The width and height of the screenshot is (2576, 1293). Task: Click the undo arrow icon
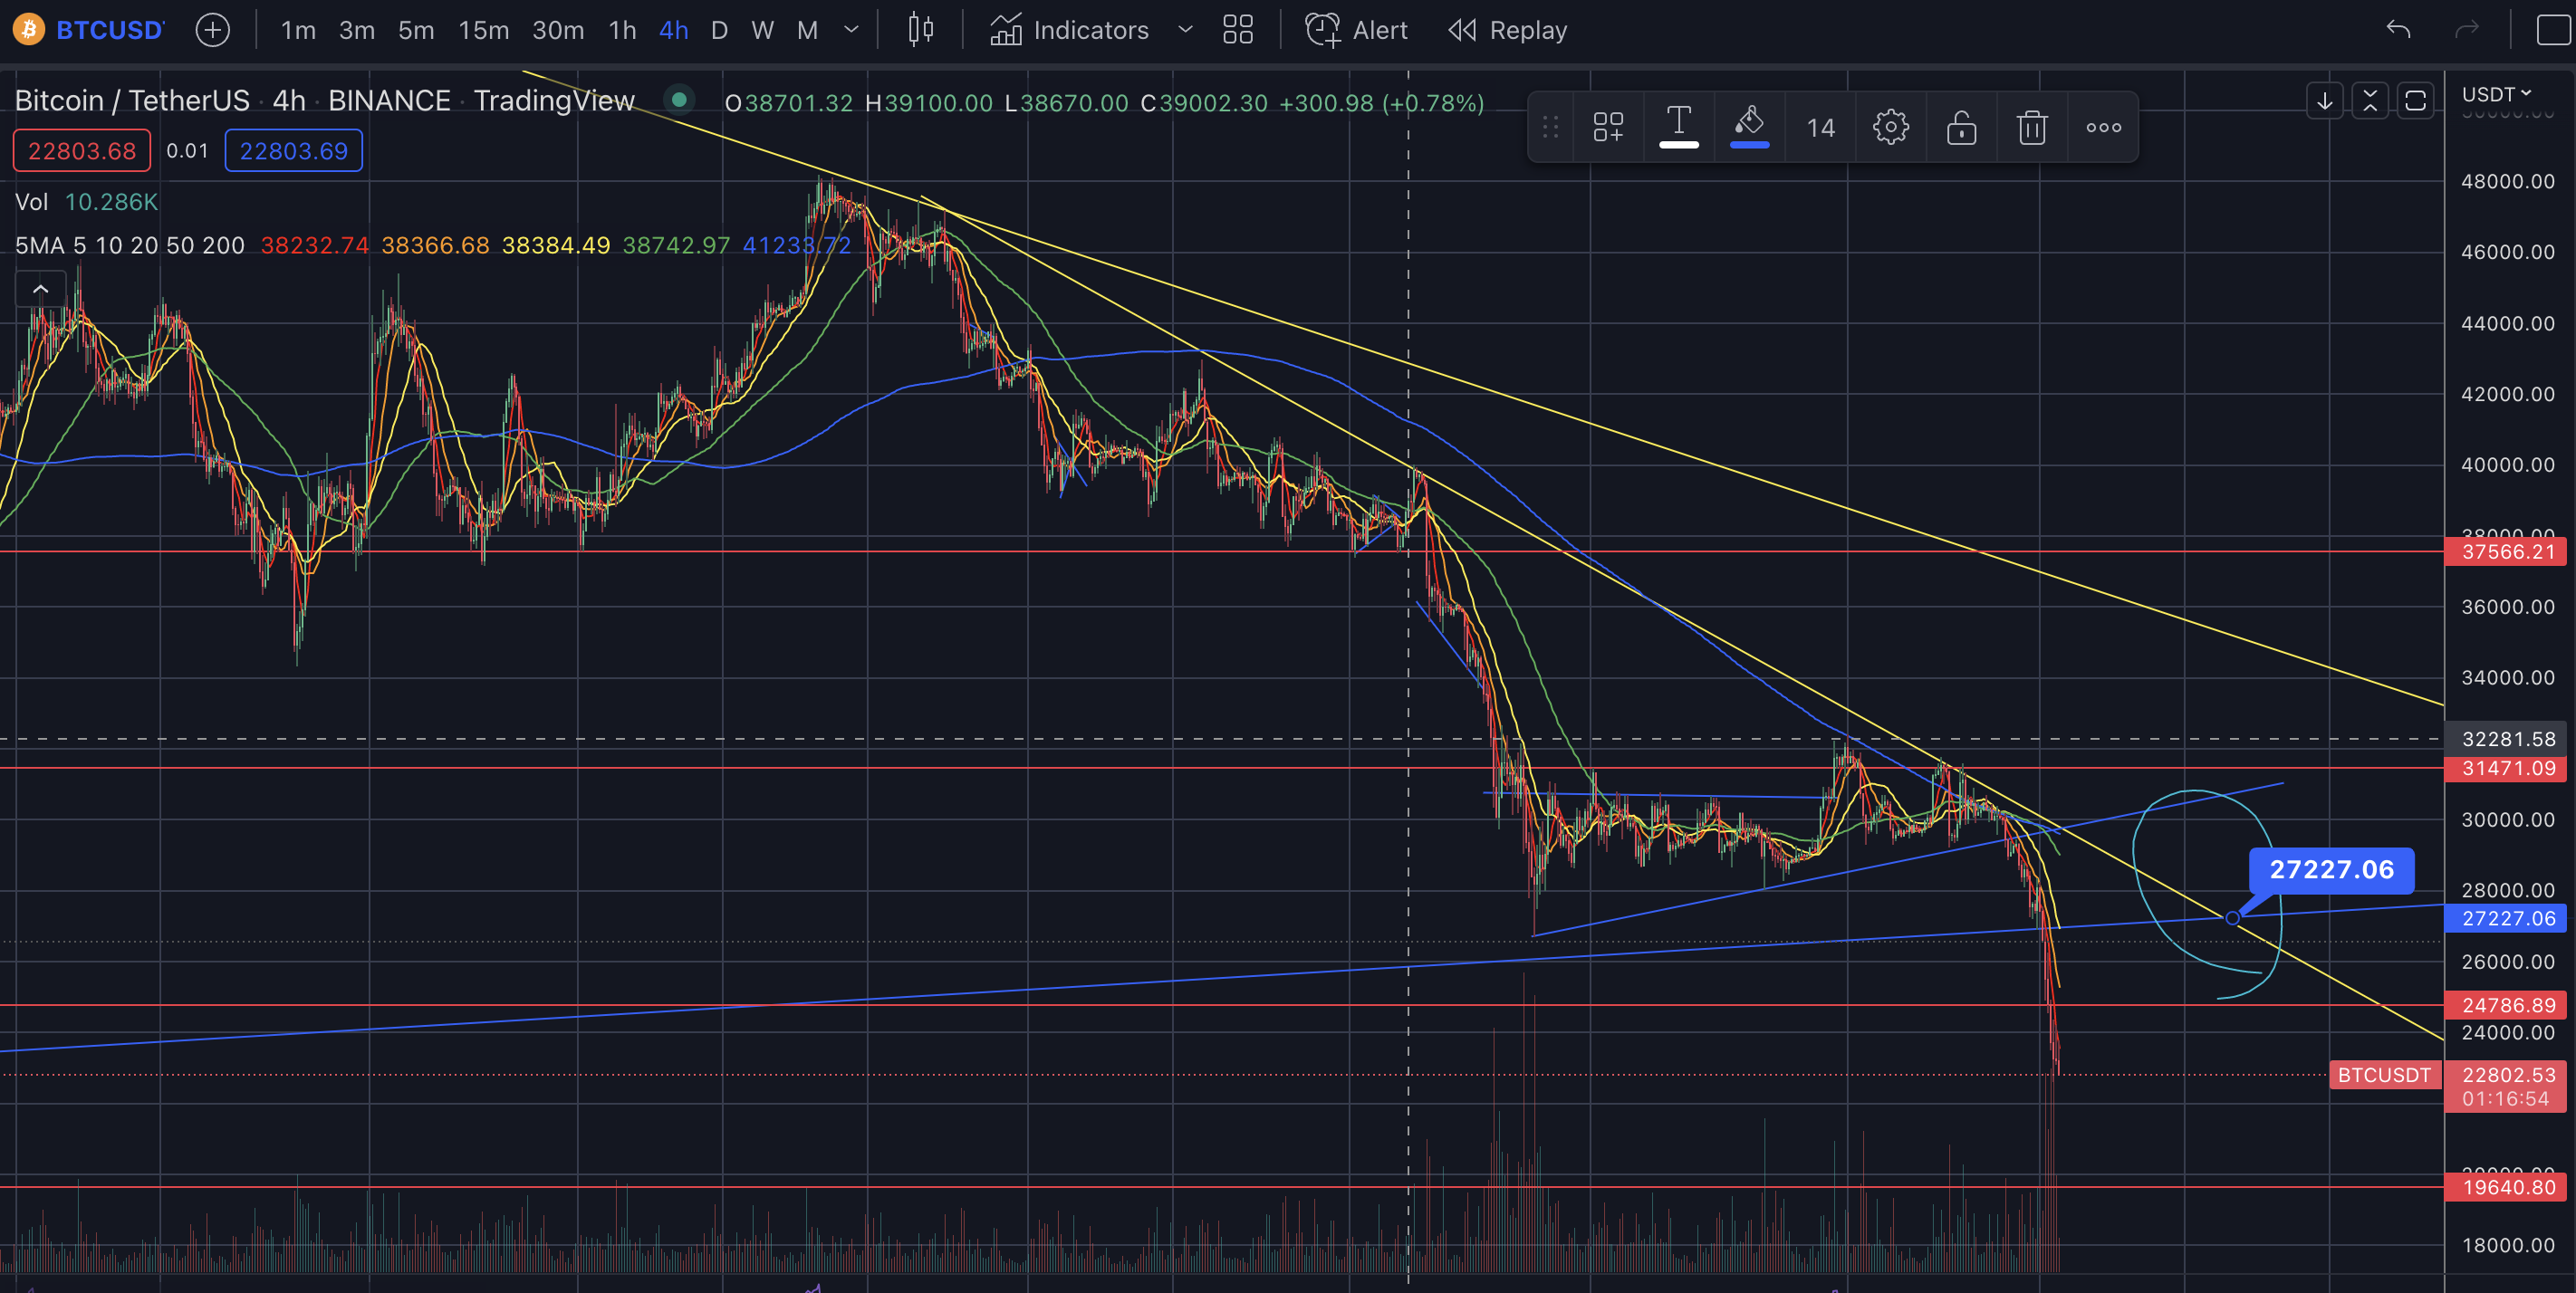click(2398, 30)
